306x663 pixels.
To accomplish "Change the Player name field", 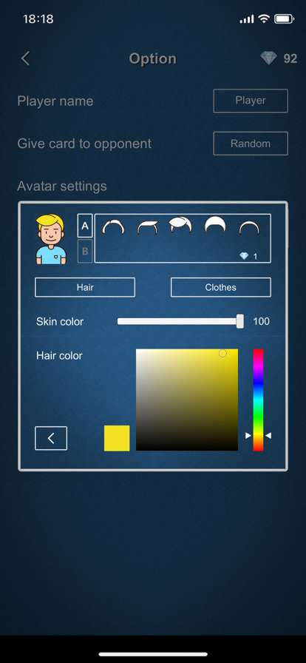I will click(x=251, y=101).
